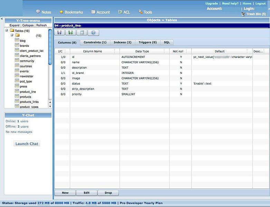
Task: Open the Tools menu
Action: 145,12
